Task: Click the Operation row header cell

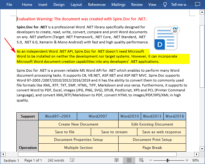Action: (x=27, y=136)
